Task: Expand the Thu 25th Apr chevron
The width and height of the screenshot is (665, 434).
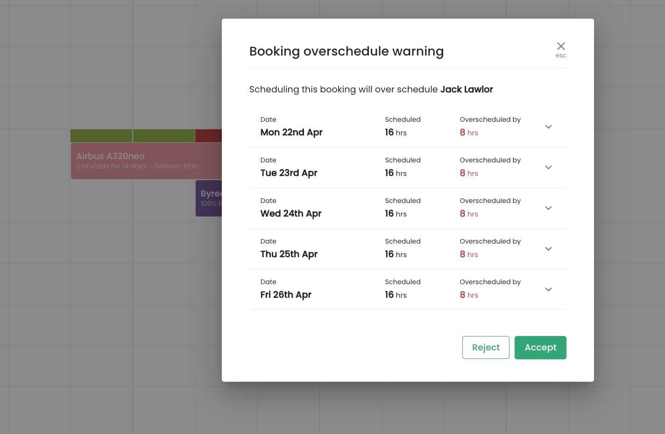Action: (x=548, y=249)
